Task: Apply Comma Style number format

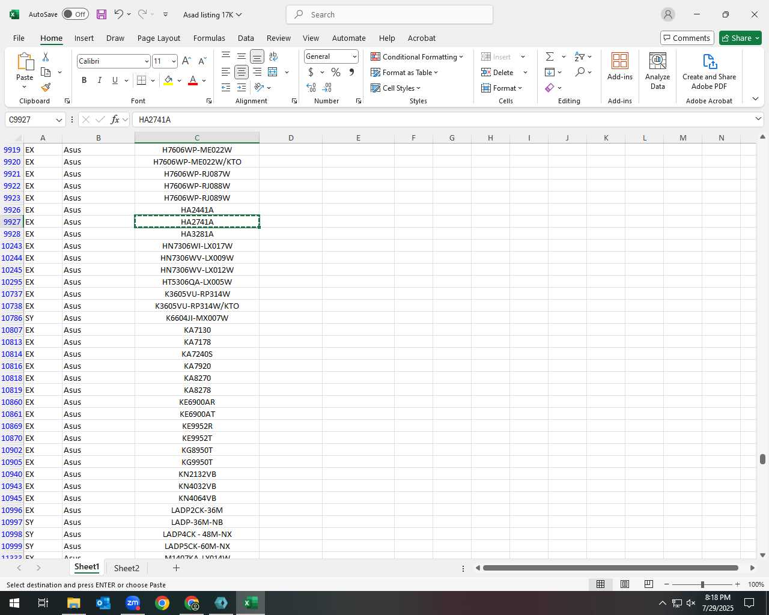Action: click(x=351, y=72)
